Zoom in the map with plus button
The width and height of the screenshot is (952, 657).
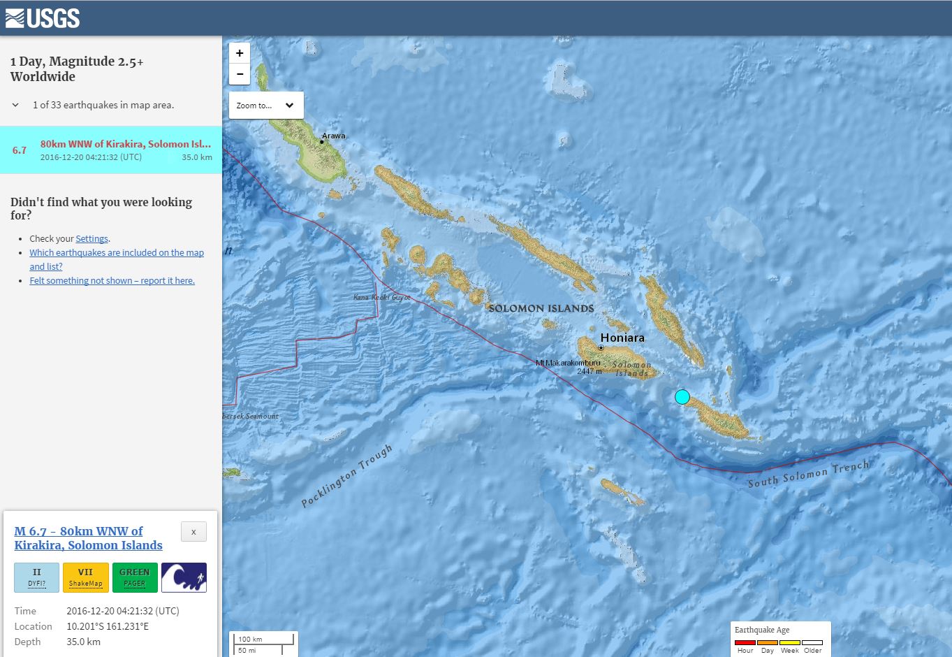240,53
